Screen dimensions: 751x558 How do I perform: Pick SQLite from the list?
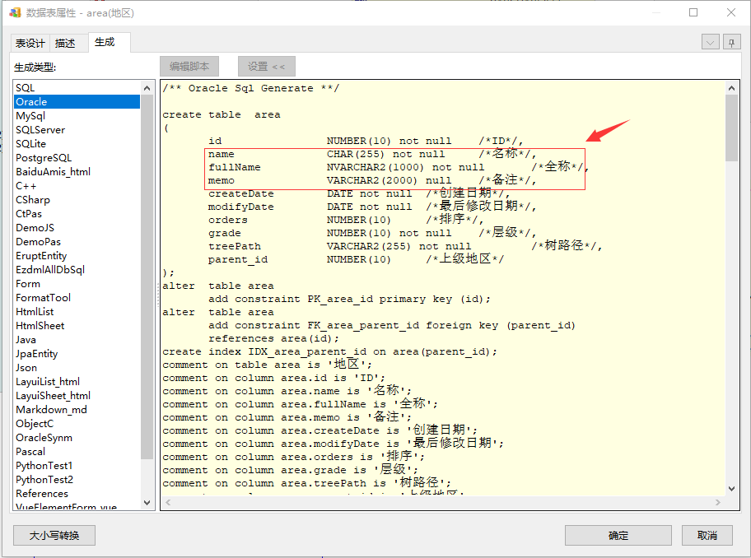[77, 143]
